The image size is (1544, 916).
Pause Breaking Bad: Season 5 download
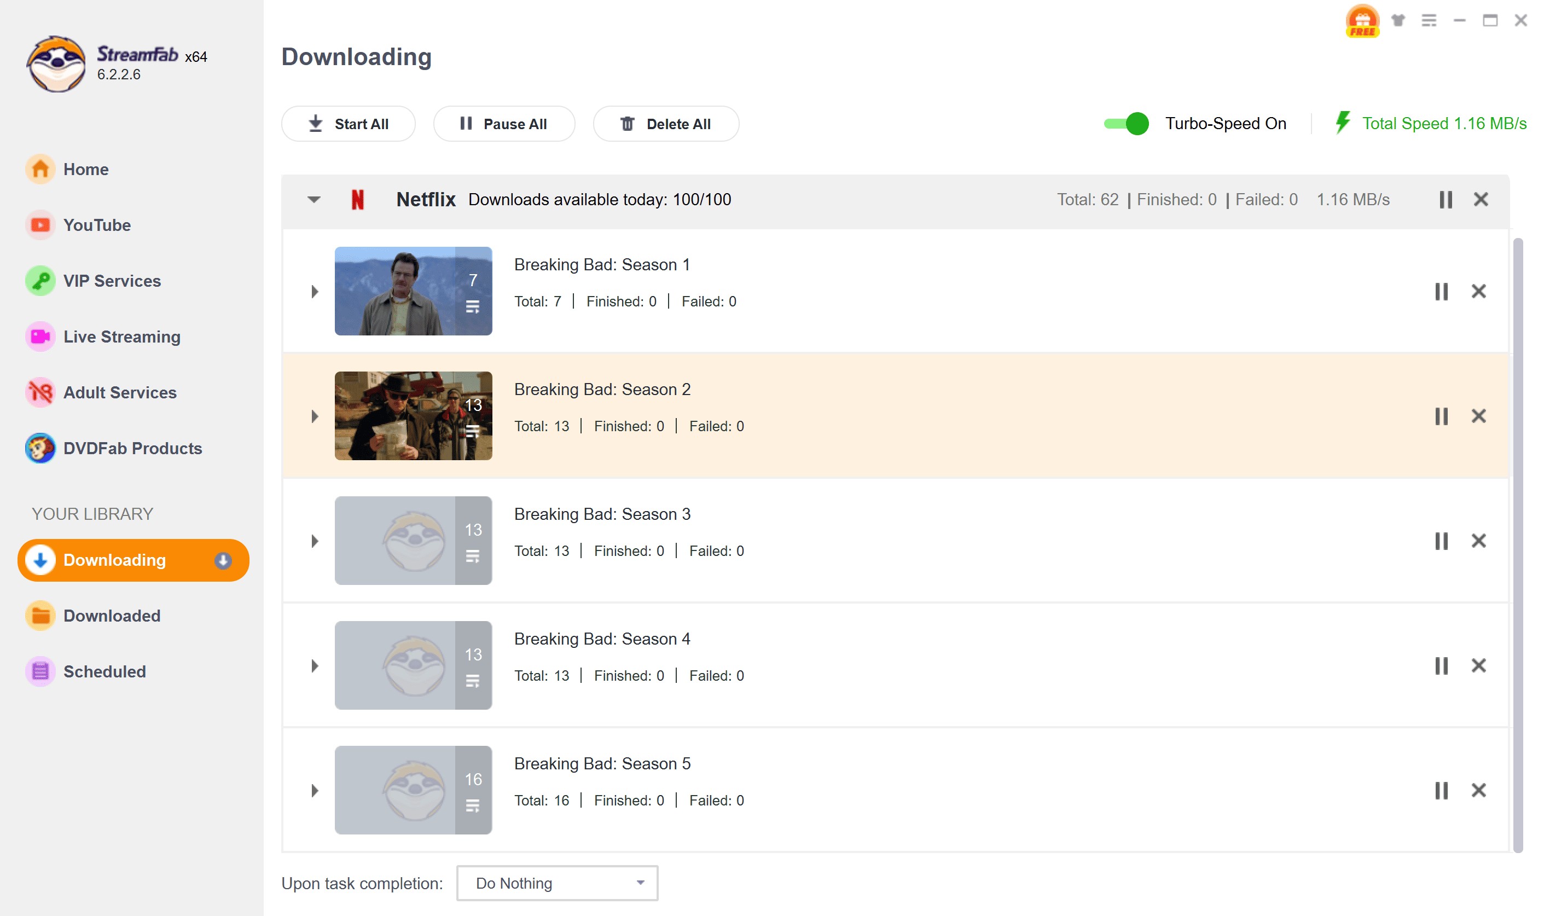pos(1441,790)
